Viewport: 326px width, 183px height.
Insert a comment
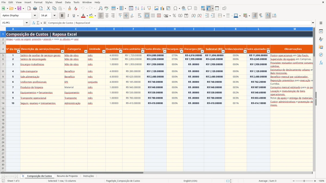pos(190,8)
